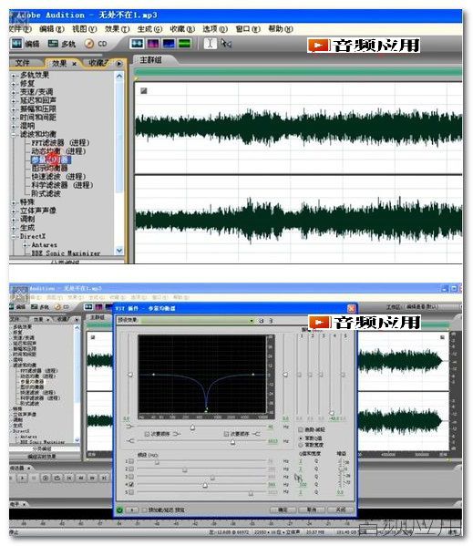
Task: Select 主群组 tab above top waveform
Action: pyautogui.click(x=151, y=60)
